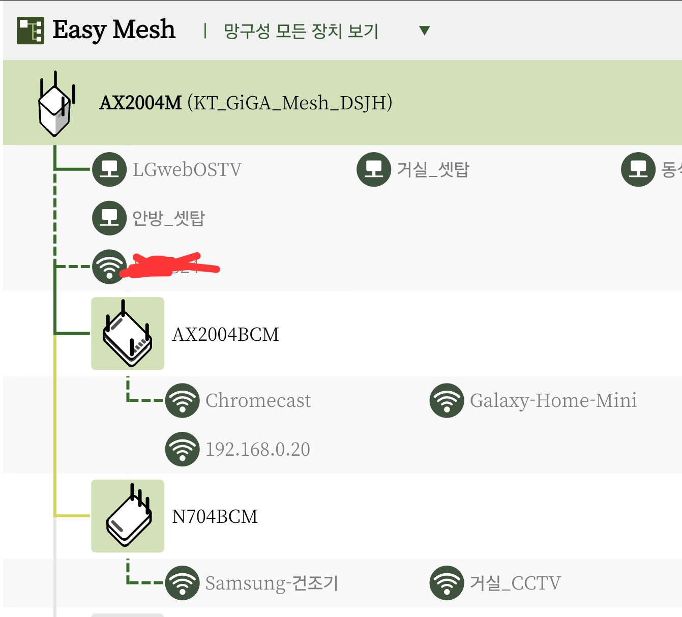Select the 망구성 모든 장치 보기 view label
Viewport: 682px width, 617px height.
pos(301,31)
